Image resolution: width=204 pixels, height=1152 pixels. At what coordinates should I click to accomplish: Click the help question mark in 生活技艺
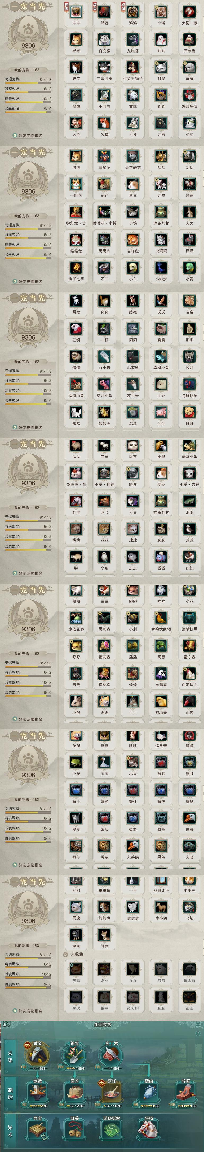(x=198, y=1033)
